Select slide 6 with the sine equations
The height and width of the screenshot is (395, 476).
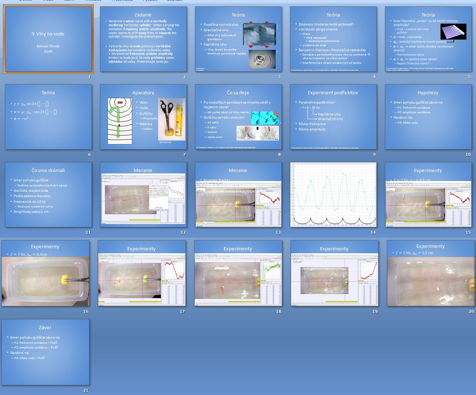(x=48, y=117)
